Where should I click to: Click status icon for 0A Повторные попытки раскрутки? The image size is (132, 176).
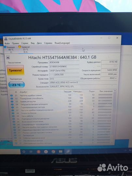14,119
